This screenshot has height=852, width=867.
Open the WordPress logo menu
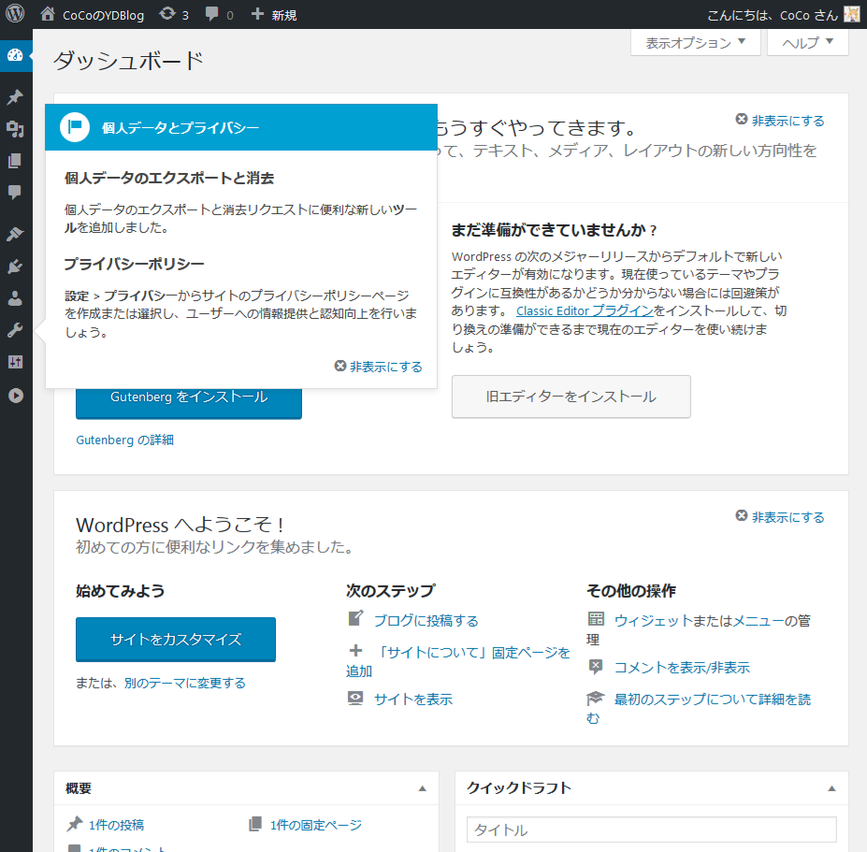(15, 14)
